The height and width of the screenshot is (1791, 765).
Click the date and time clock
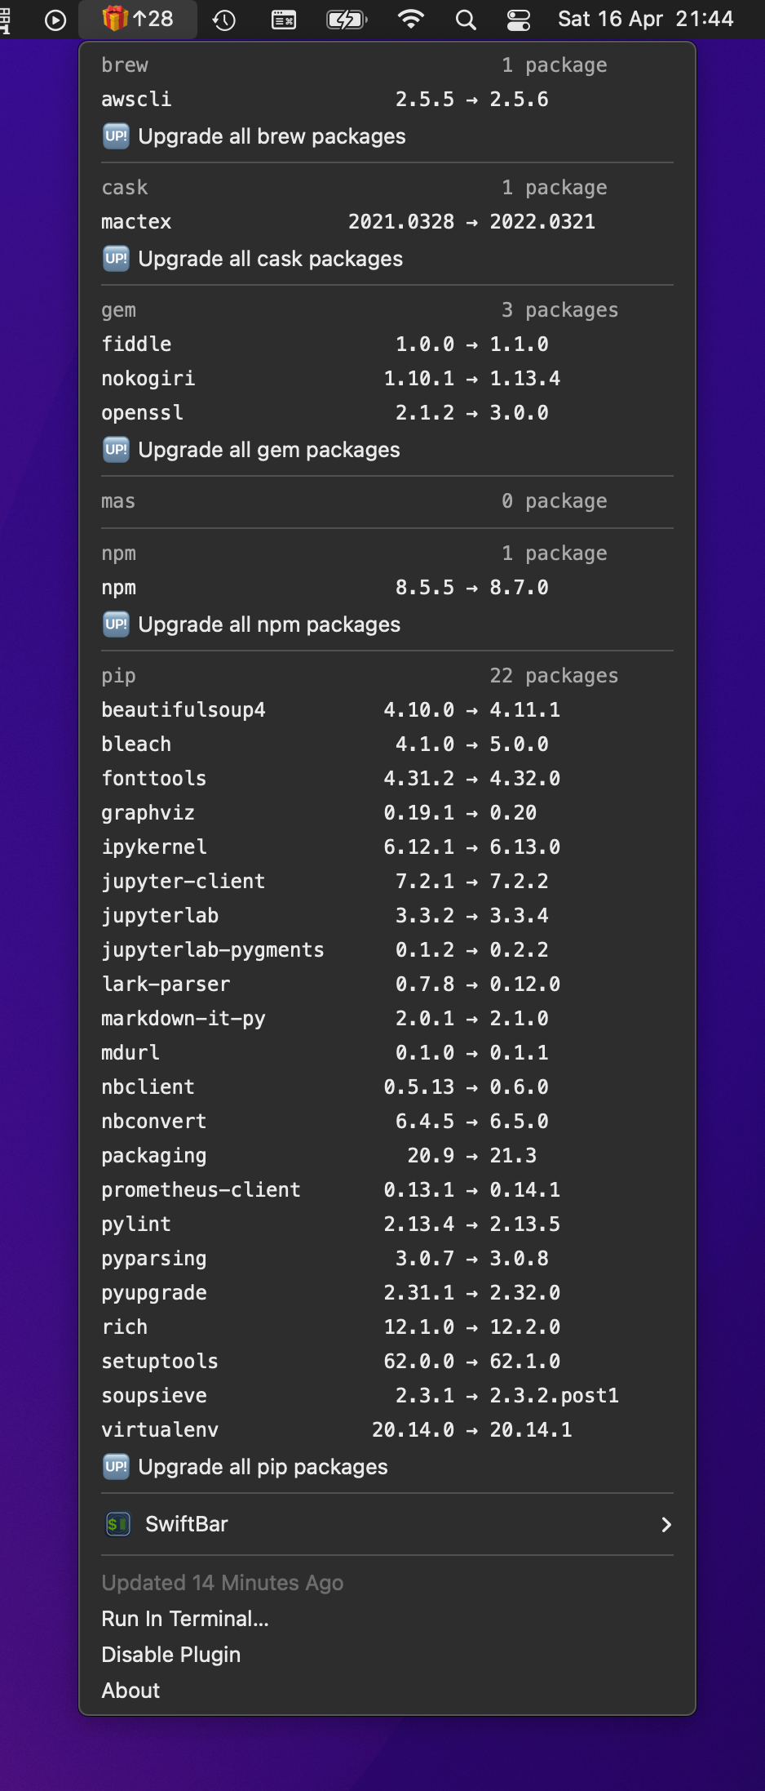tap(645, 19)
